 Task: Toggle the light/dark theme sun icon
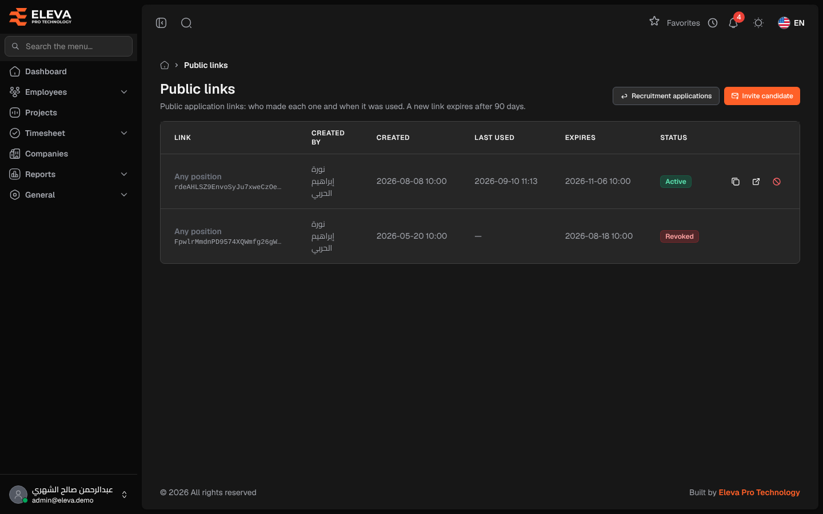758,23
